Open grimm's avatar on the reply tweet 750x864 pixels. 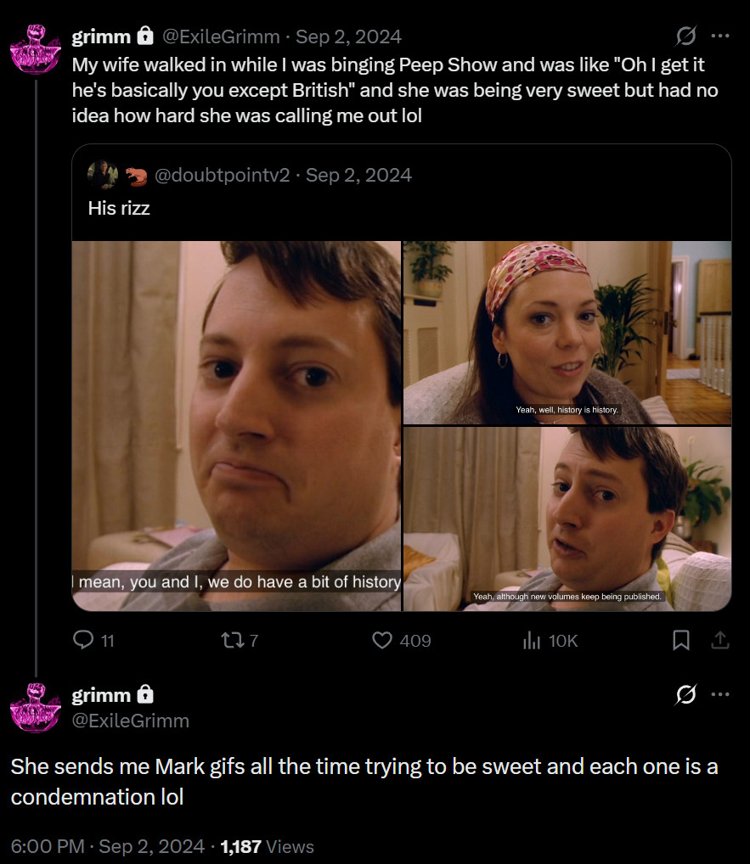click(36, 707)
